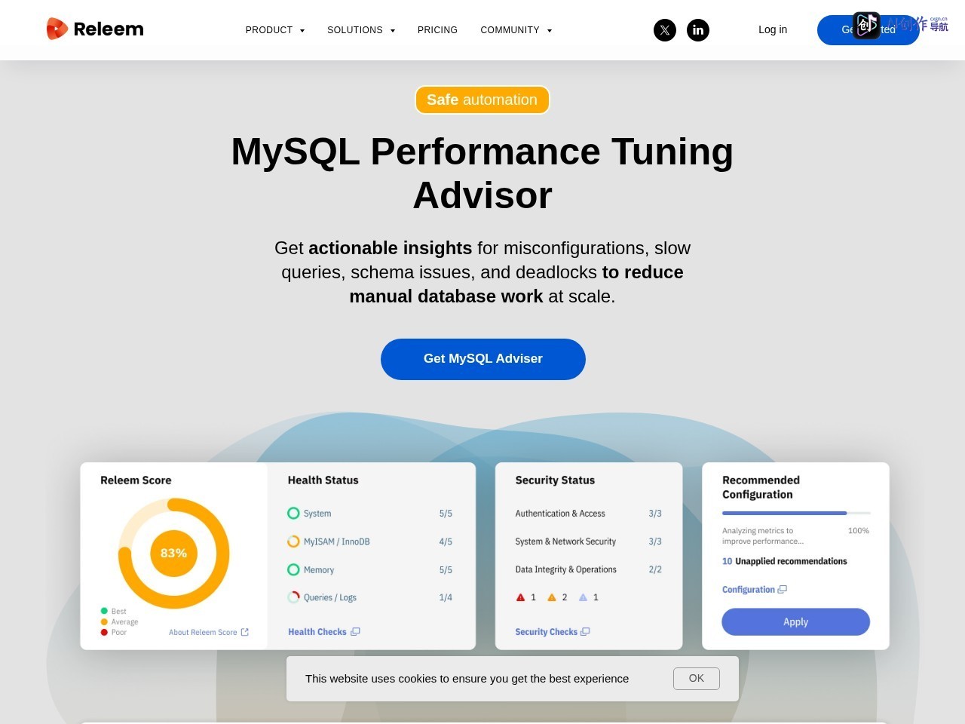Click the Releem logo
965x724 pixels.
(x=95, y=29)
